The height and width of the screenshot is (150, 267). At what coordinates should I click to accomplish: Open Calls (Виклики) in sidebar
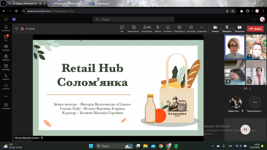coord(6,77)
